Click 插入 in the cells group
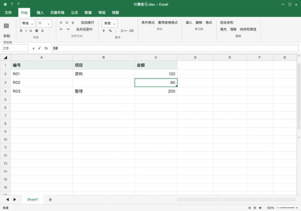Image resolution: width=301 pixels, height=211 pixels. (189, 23)
